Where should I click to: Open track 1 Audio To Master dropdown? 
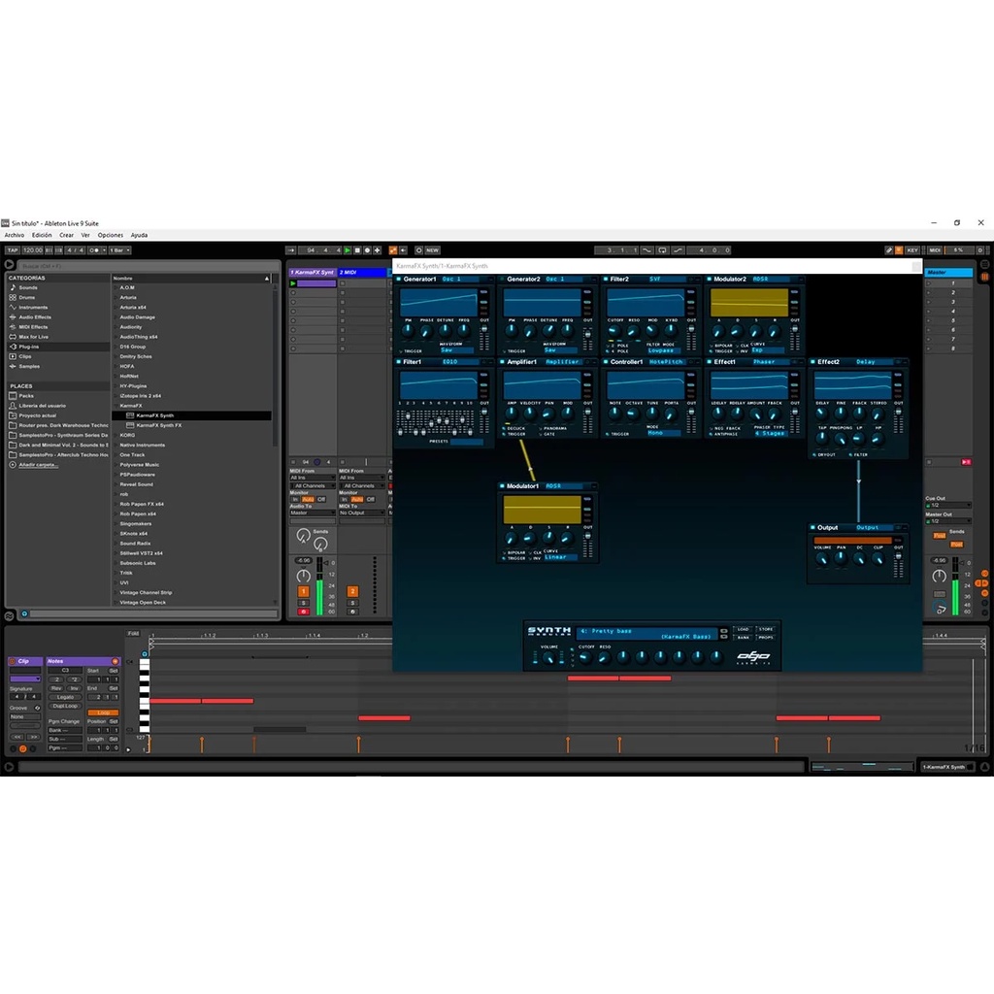[x=313, y=513]
